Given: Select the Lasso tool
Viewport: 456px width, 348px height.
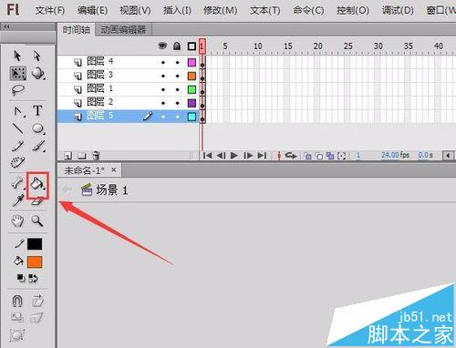Looking at the screenshot, I should pyautogui.click(x=18, y=90).
